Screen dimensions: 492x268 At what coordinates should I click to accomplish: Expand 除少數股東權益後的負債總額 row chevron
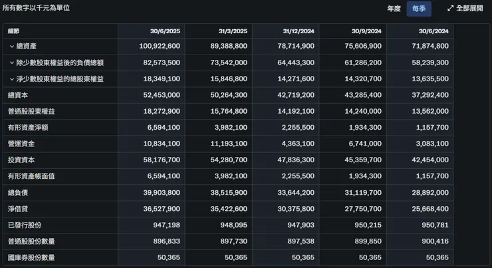[x=12, y=63]
